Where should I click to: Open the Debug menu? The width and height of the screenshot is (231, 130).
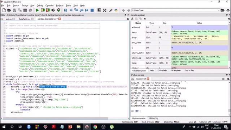point(40,5)
